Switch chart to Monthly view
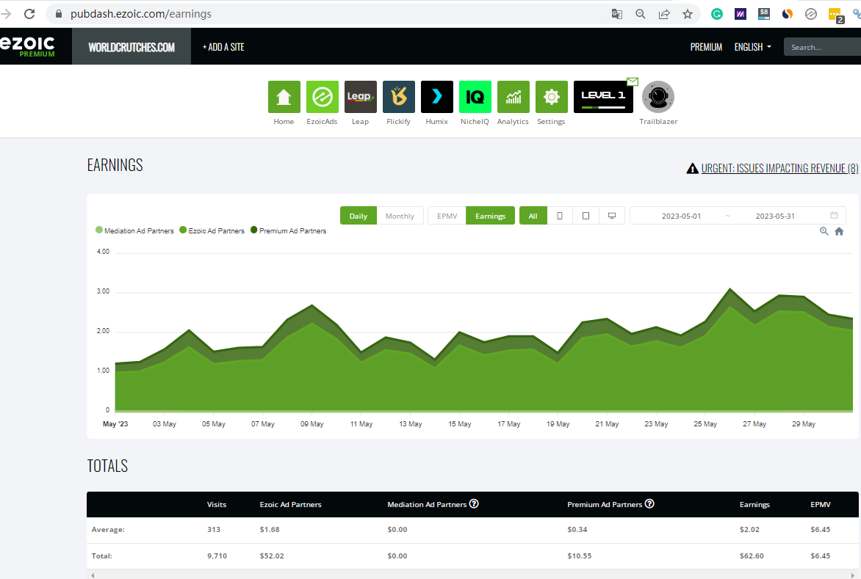The height and width of the screenshot is (579, 861). click(x=400, y=216)
